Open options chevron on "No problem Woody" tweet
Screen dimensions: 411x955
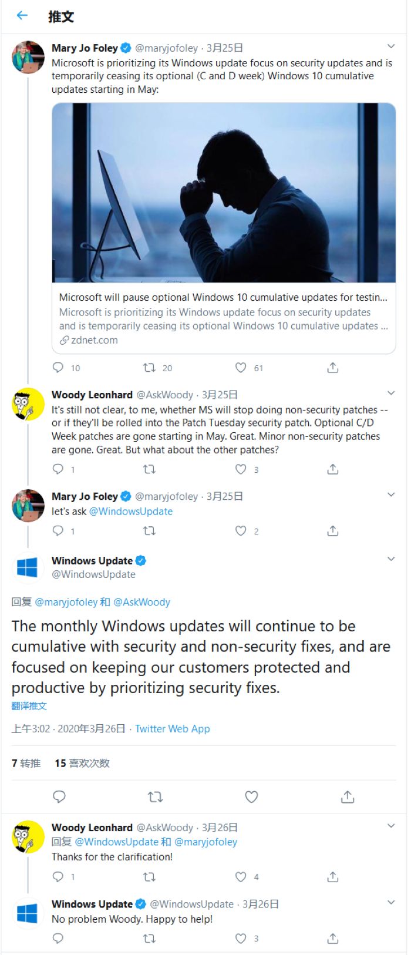tap(391, 902)
